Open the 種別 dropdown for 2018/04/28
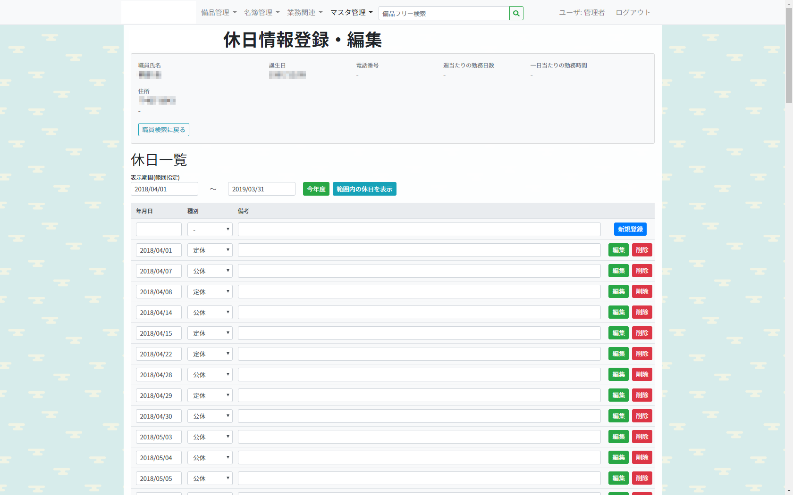793x495 pixels. [210, 374]
